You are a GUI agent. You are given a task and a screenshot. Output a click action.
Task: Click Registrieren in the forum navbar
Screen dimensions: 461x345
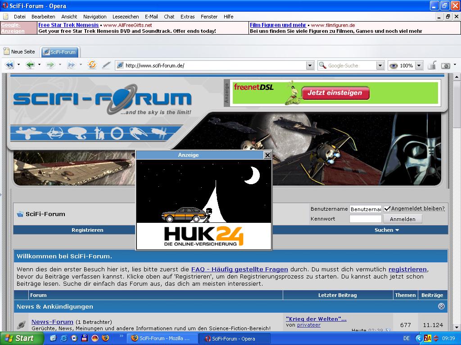(x=87, y=230)
